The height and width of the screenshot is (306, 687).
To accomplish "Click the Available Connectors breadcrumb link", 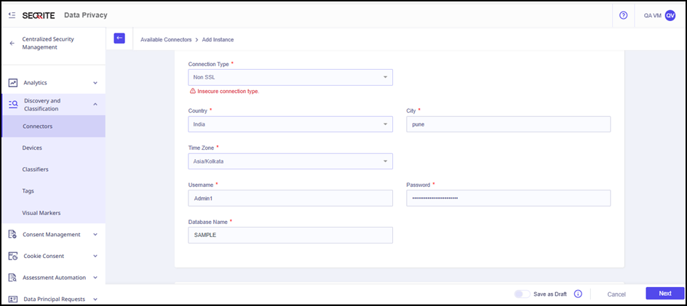I will pyautogui.click(x=166, y=39).
